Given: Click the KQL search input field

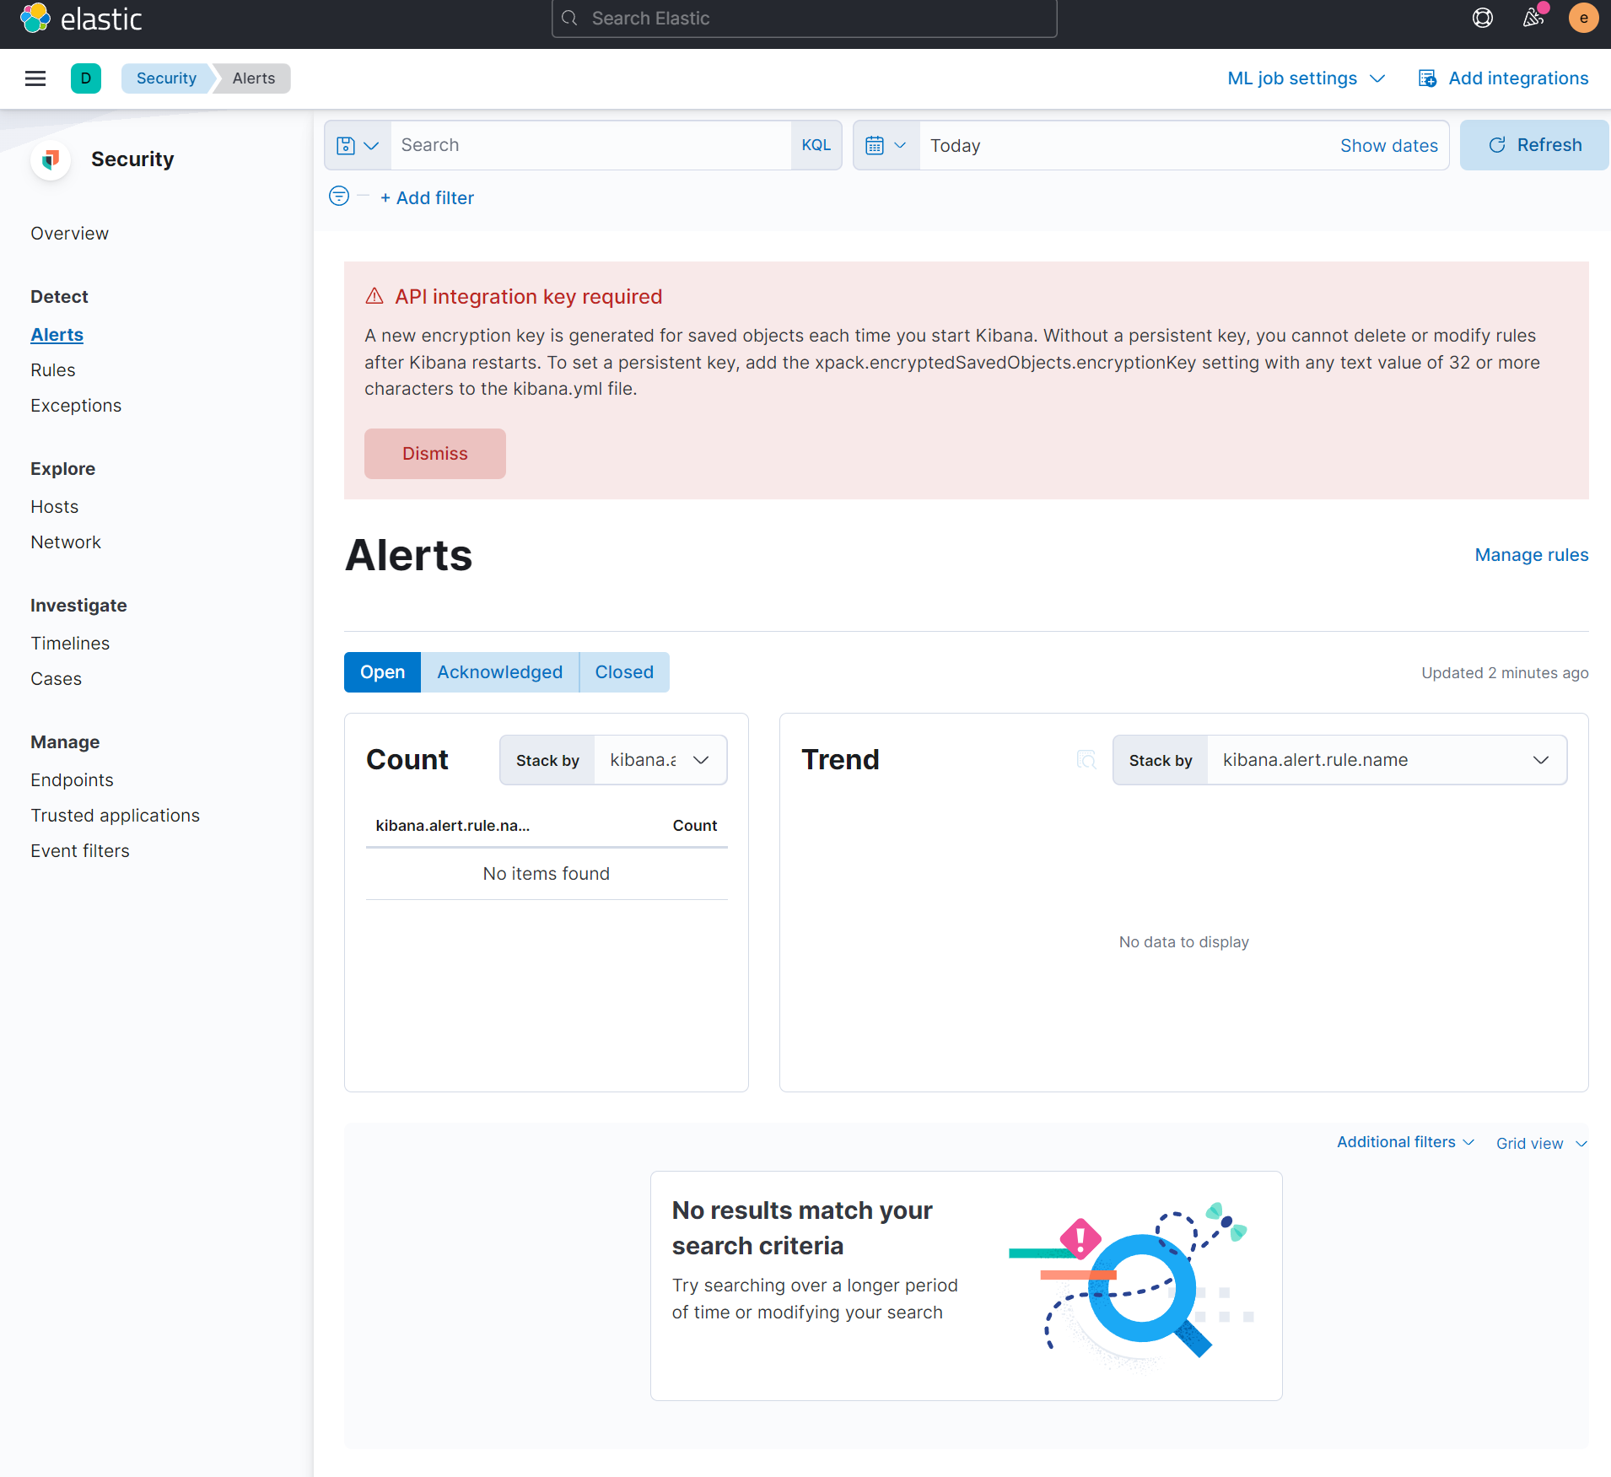Looking at the screenshot, I should click(x=590, y=144).
